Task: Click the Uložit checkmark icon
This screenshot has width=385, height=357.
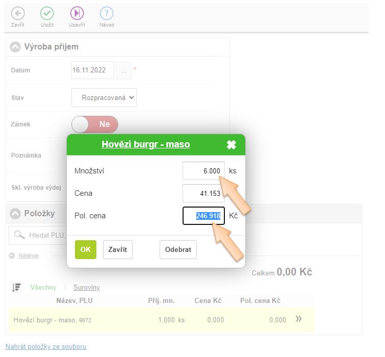Action: [47, 14]
